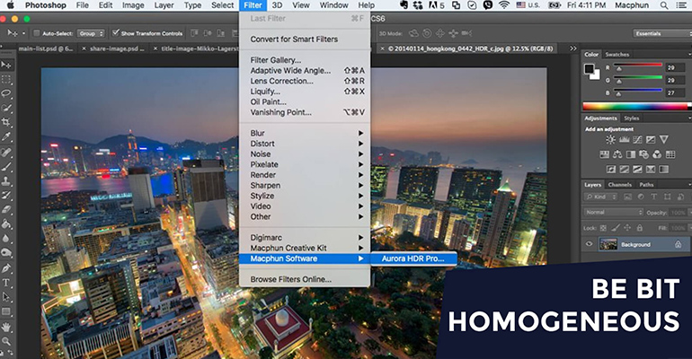Toggle lock all padlock in Layers panel
The height and width of the screenshot is (359, 692).
pyautogui.click(x=640, y=228)
